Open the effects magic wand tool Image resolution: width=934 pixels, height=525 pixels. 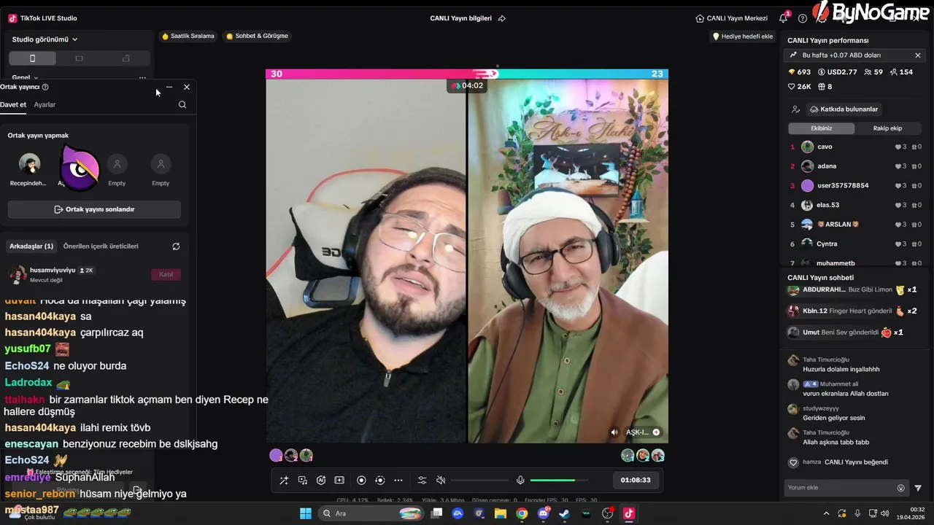284,480
